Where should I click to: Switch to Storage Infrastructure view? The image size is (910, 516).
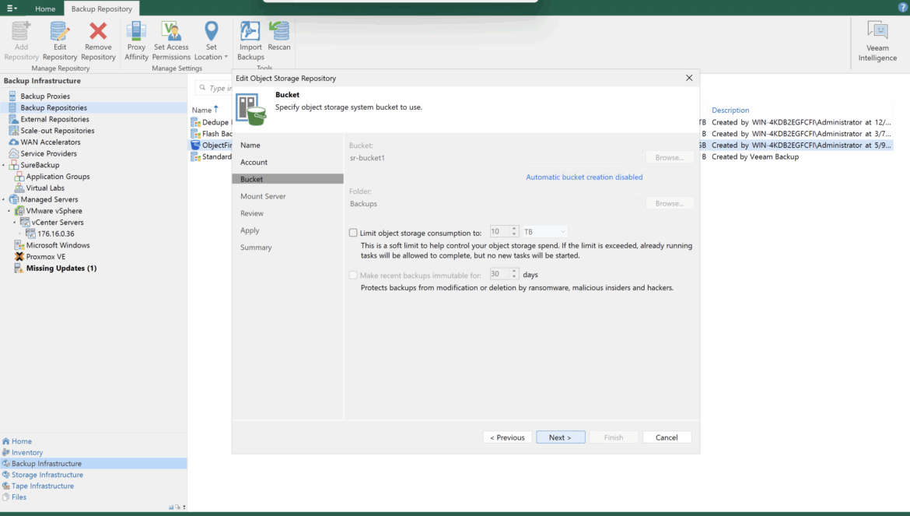tap(47, 475)
